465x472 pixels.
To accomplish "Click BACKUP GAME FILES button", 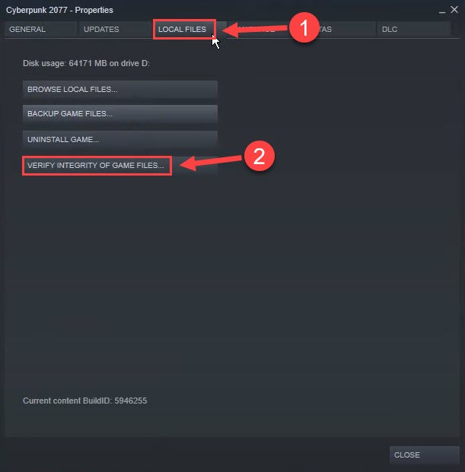I will coord(120,114).
